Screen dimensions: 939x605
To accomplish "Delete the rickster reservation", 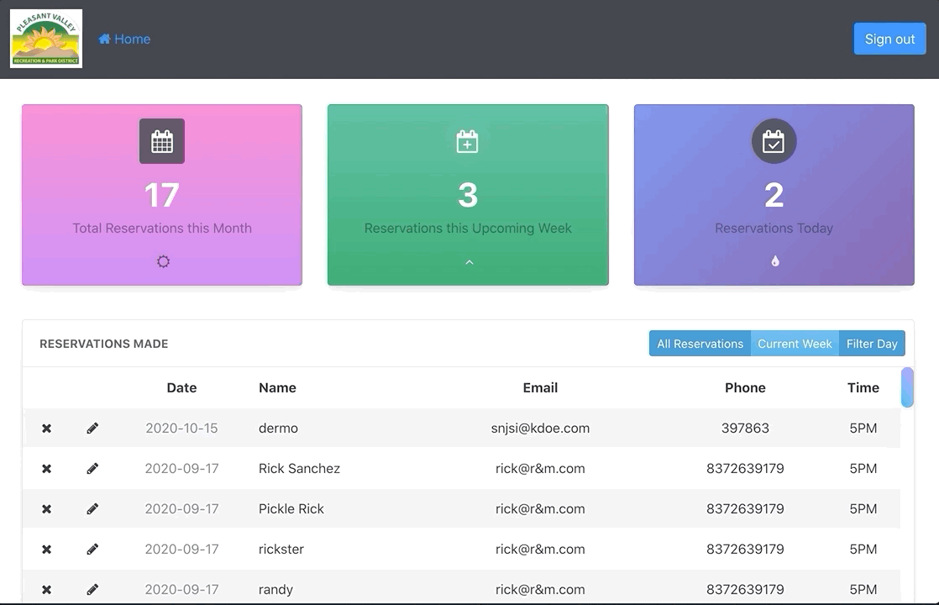I will 47,550.
